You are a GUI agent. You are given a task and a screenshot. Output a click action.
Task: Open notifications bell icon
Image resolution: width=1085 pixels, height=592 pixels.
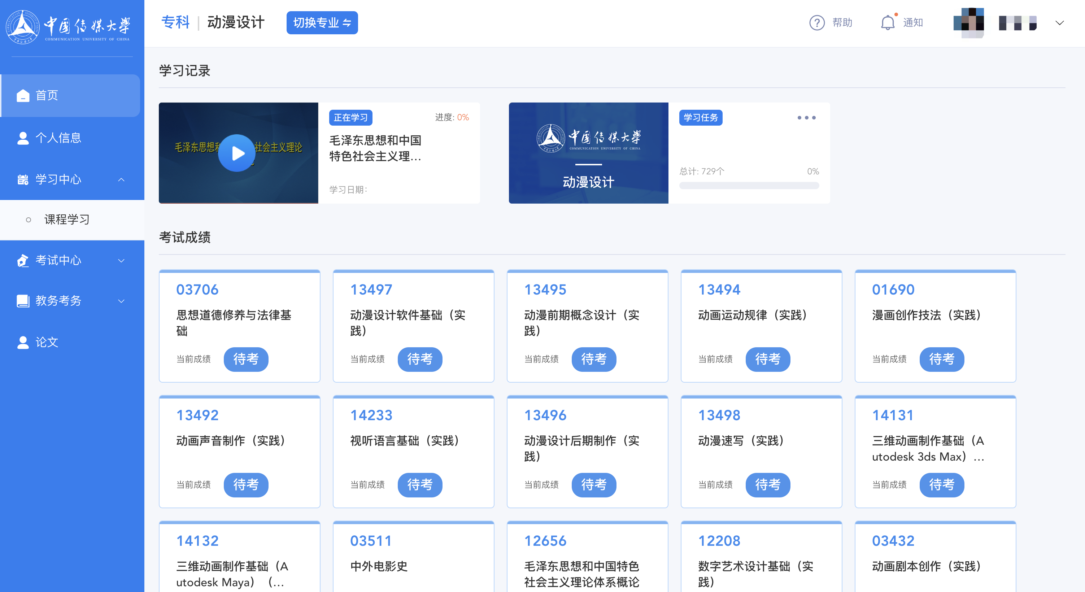[888, 23]
